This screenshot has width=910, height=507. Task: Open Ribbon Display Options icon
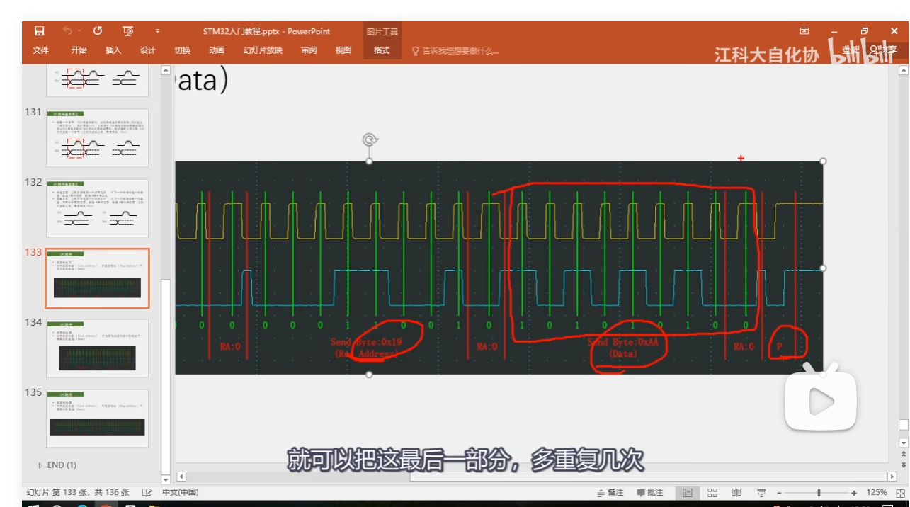(x=804, y=31)
